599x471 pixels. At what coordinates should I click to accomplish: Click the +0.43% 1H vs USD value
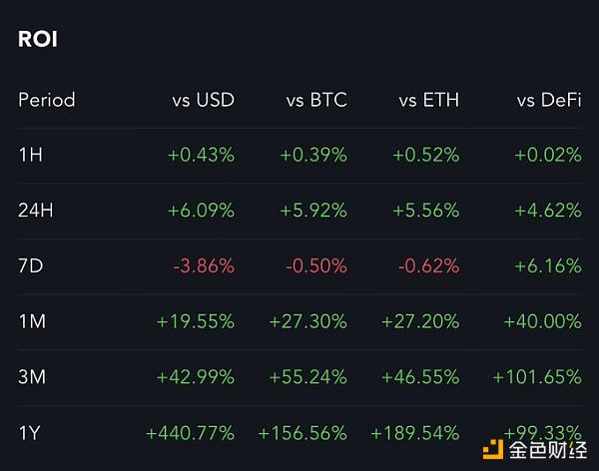pos(202,155)
